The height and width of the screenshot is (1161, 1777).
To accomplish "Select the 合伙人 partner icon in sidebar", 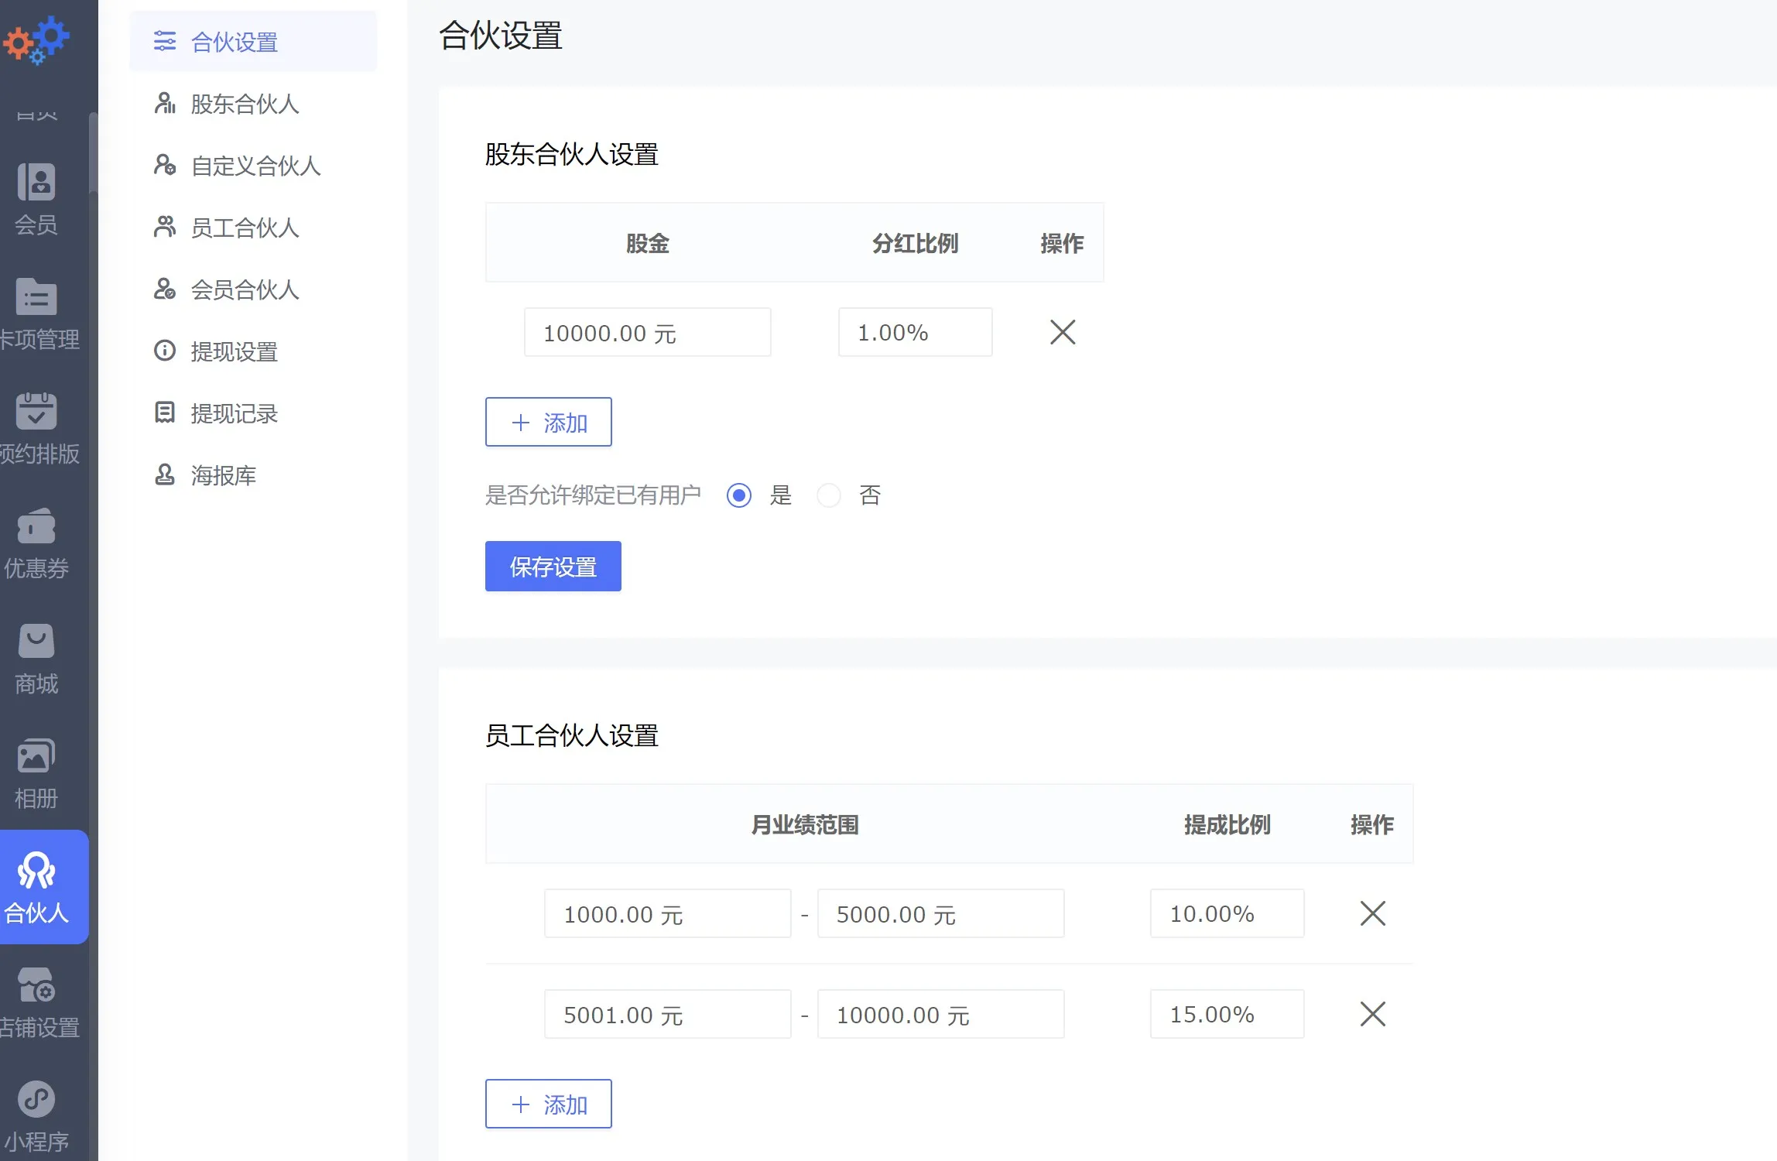I will pyautogui.click(x=36, y=870).
